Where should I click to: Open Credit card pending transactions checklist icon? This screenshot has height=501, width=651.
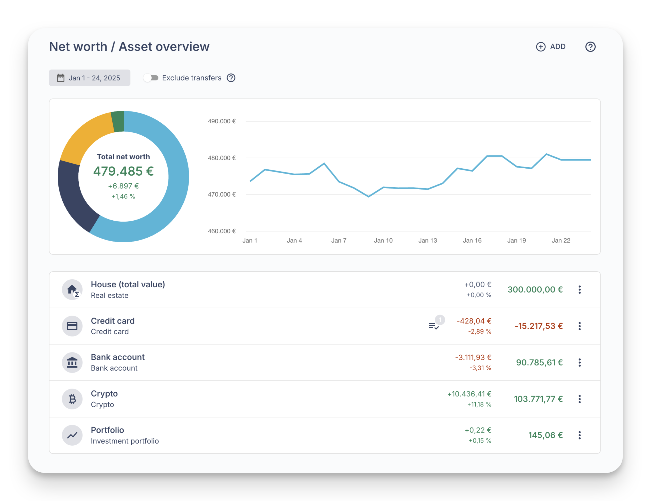(434, 326)
